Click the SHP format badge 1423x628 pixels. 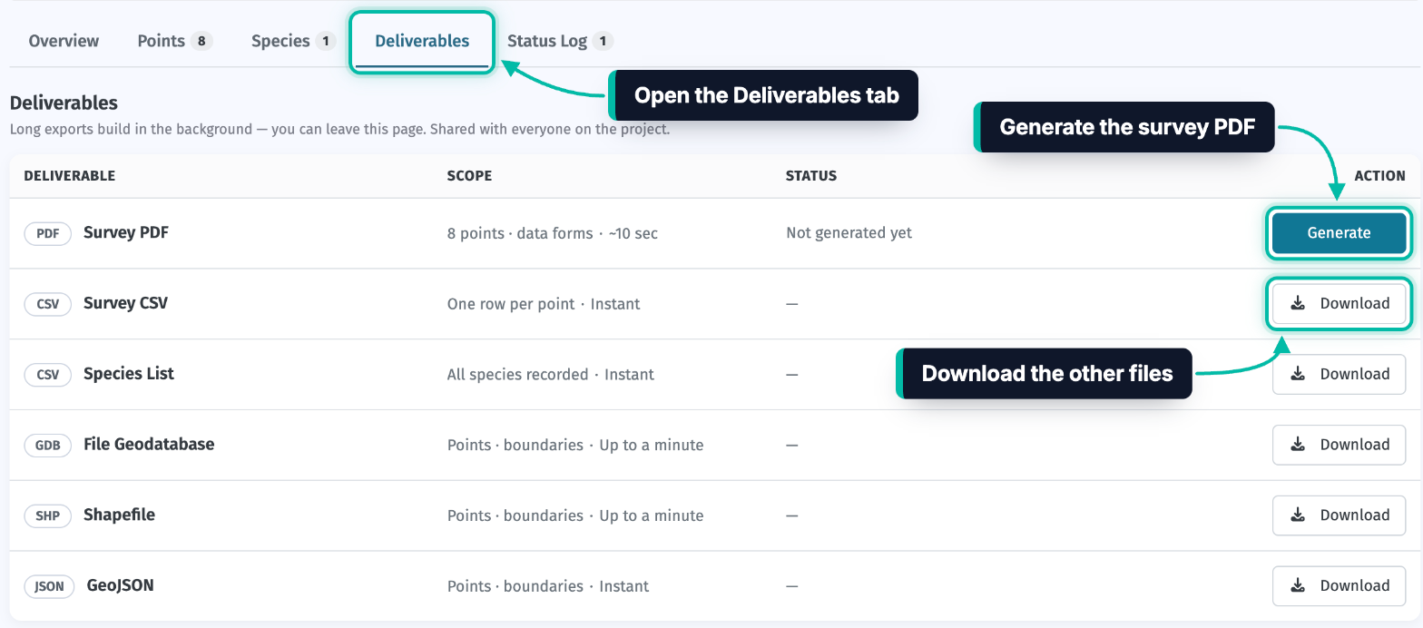click(47, 515)
